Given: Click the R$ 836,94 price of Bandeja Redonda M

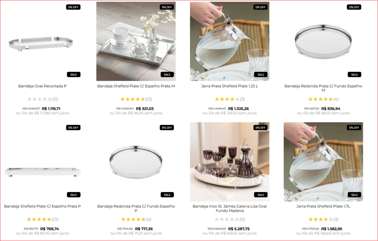Looking at the screenshot, I should point(331,109).
